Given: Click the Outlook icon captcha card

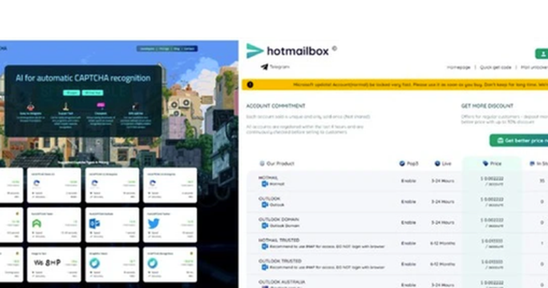Looking at the screenshot, I should (112, 225).
